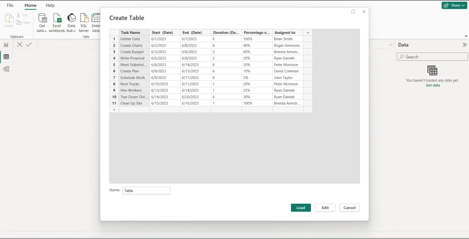
Task: Click the 5% percentage cell
Action: click(x=257, y=77)
